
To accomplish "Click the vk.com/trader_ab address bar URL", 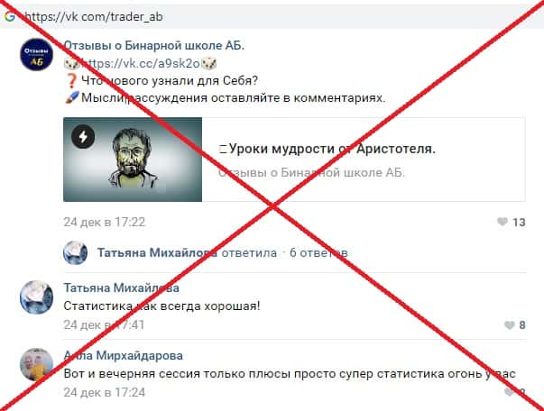I will (x=93, y=16).
